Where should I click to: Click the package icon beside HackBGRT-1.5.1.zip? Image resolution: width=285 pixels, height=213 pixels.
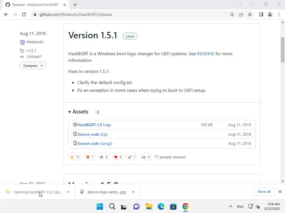click(x=75, y=125)
